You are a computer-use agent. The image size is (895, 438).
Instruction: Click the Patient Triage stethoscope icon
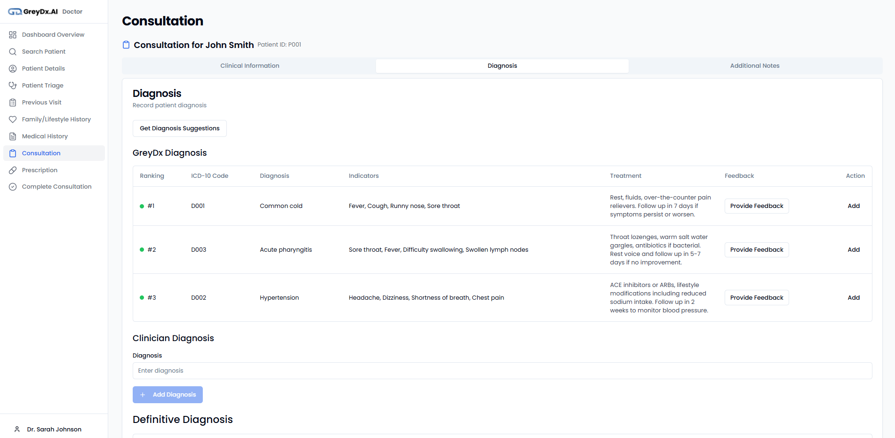[13, 85]
